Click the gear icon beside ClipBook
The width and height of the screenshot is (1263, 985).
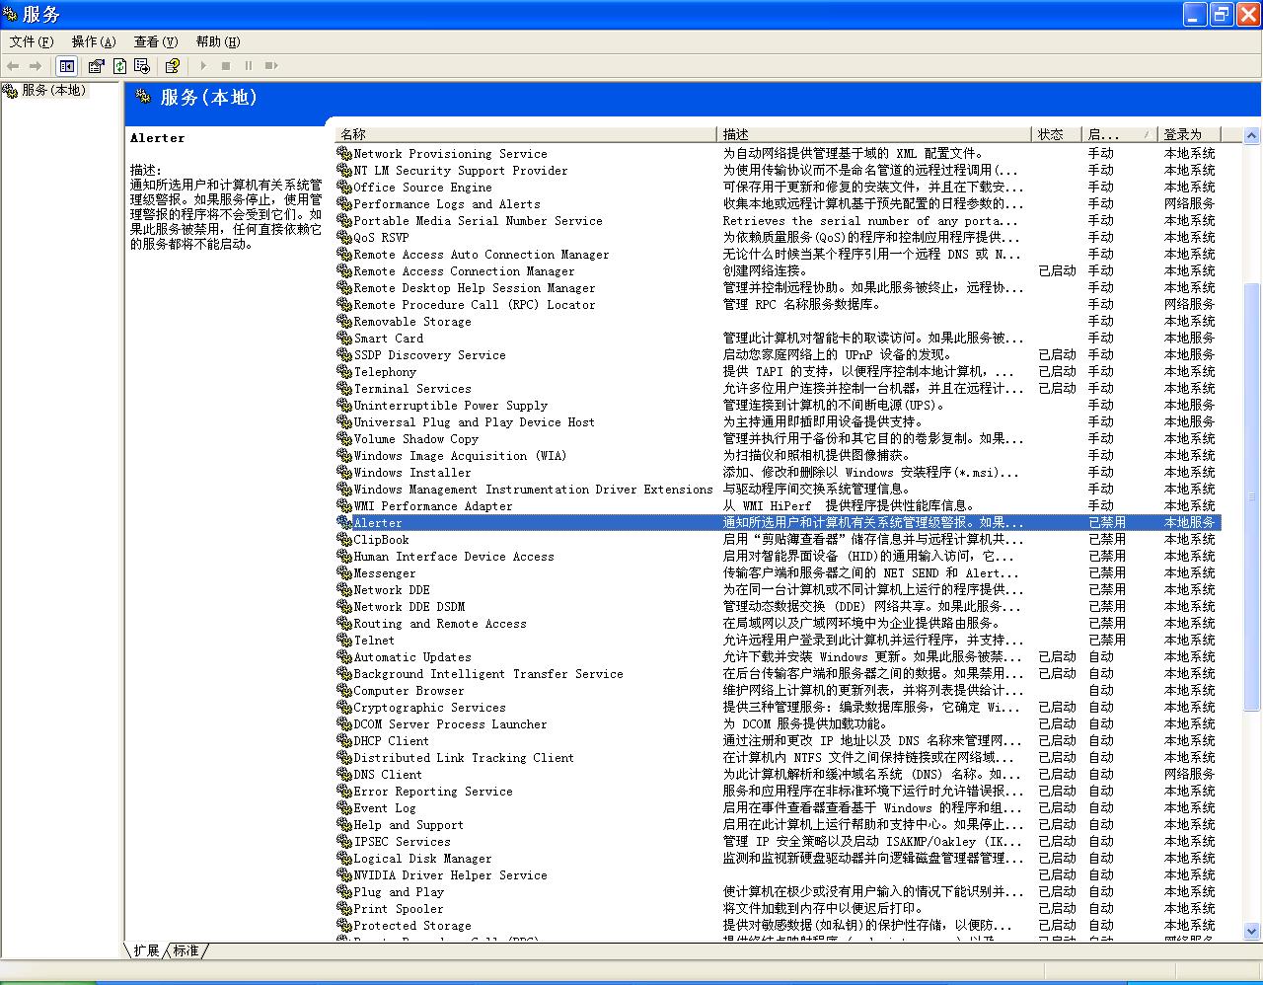344,540
